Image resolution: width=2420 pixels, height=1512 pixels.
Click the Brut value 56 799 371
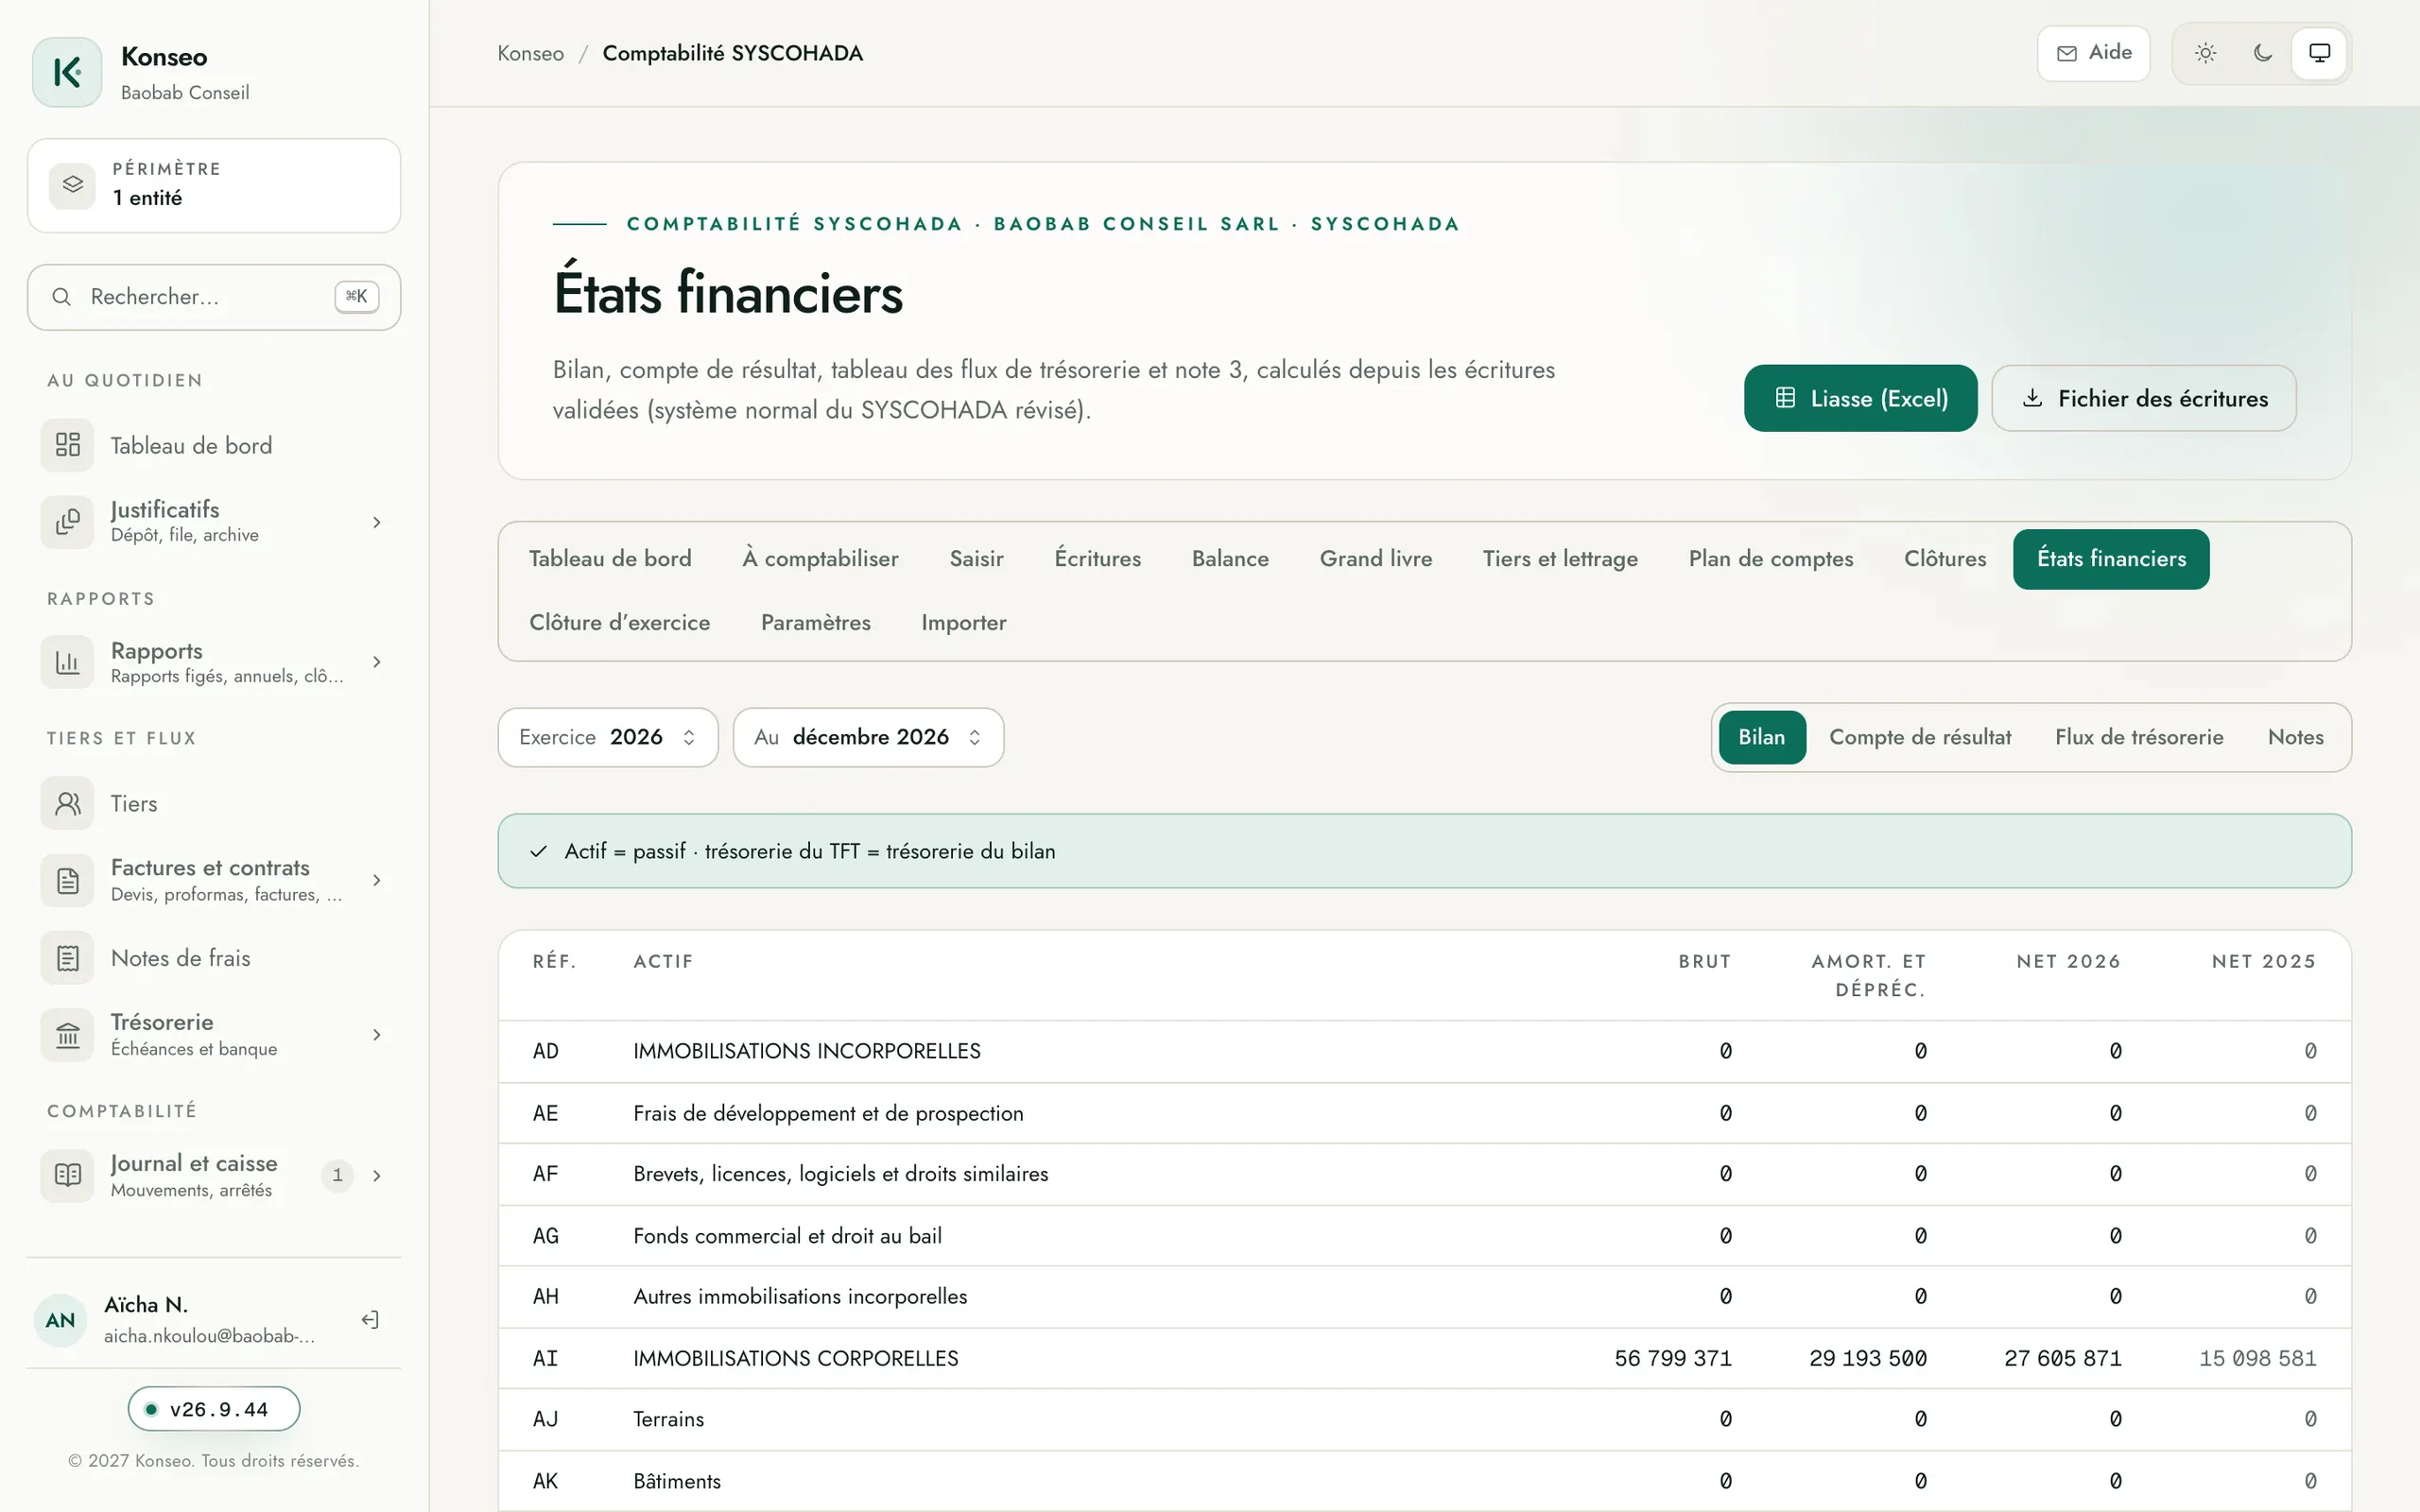click(1672, 1358)
